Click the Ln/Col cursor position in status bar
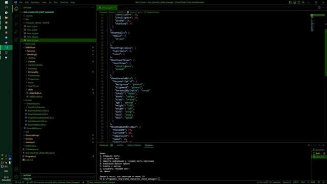 click(x=269, y=182)
